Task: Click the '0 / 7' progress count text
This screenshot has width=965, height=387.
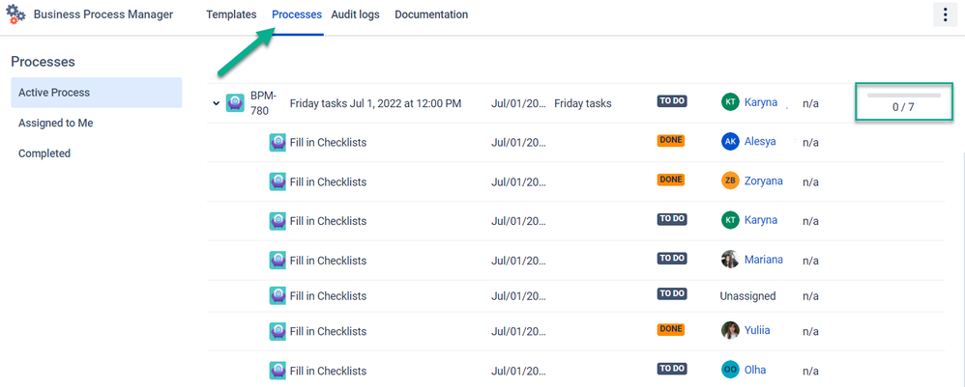Action: pyautogui.click(x=903, y=107)
